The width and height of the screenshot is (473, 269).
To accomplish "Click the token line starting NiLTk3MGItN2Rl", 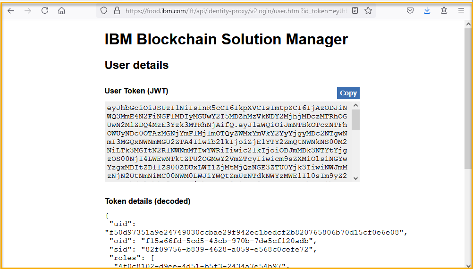I will point(227,150).
